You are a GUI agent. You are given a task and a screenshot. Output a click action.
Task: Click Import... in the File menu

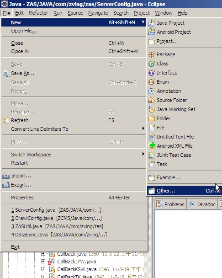pyautogui.click(x=21, y=176)
